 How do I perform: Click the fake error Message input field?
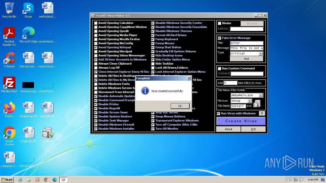point(247,48)
